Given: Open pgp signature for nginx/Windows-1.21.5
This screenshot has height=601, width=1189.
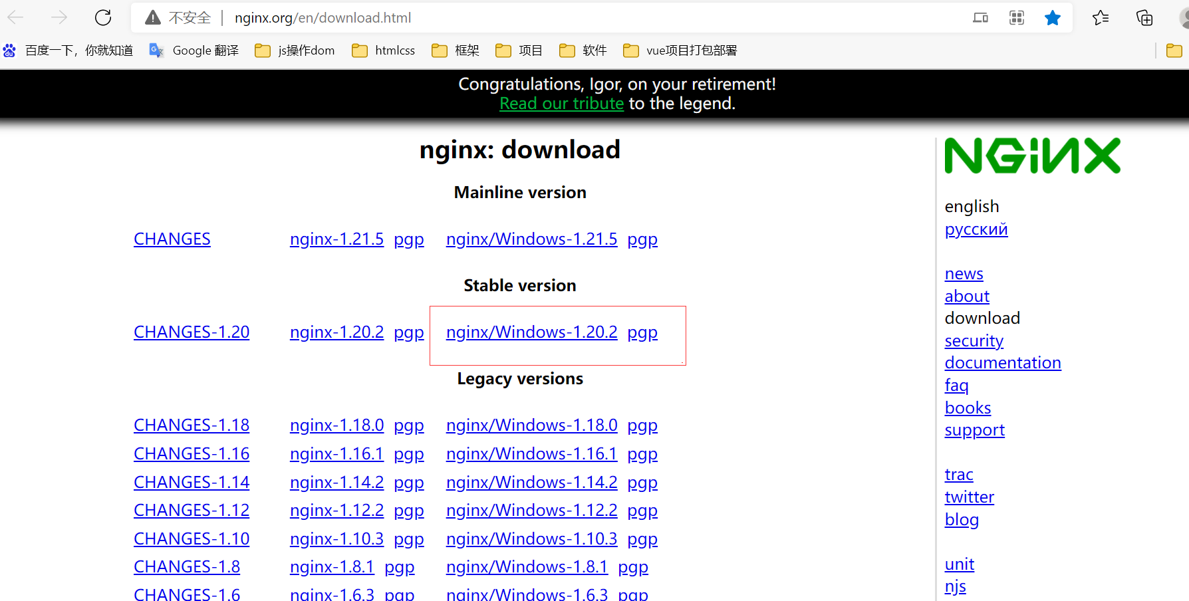Looking at the screenshot, I should 642,241.
